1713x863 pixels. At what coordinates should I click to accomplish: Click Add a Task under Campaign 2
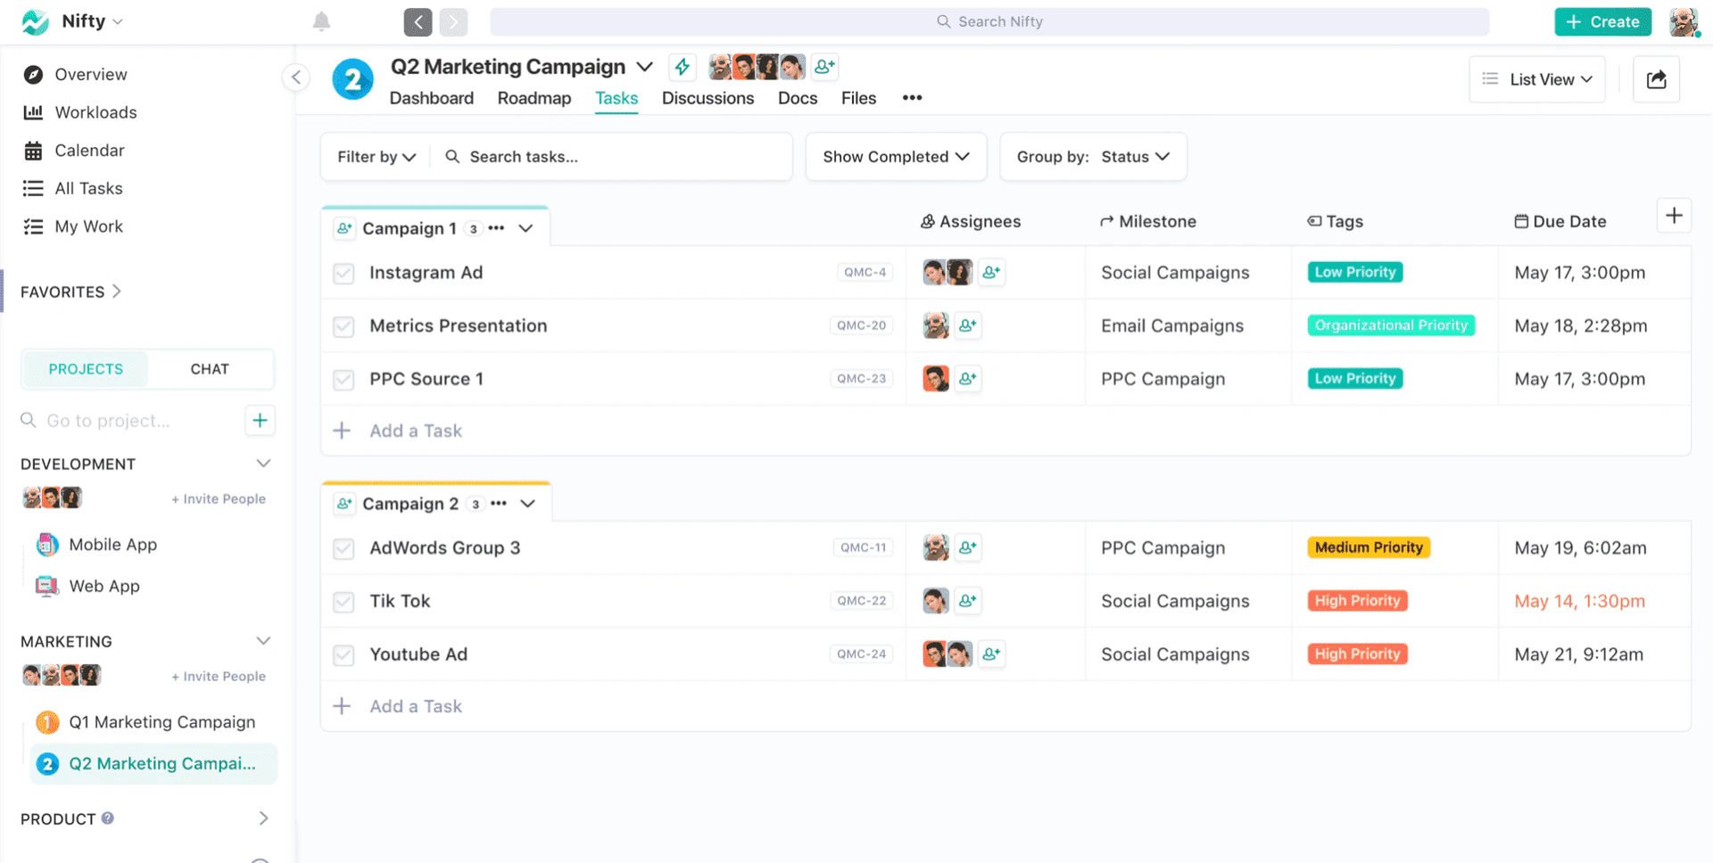[415, 705]
